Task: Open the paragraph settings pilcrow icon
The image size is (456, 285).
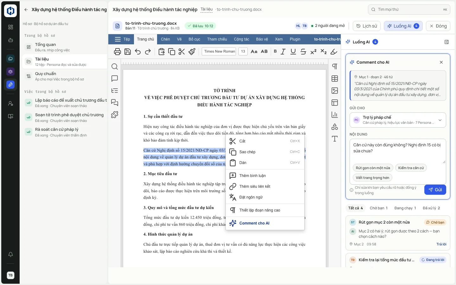Action: click(335, 66)
